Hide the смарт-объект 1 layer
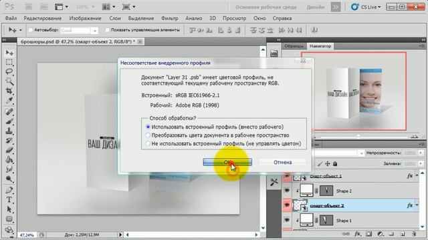This screenshot has width=428, height=240. (287, 176)
